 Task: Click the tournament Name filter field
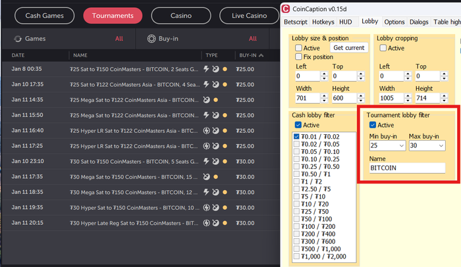(407, 168)
